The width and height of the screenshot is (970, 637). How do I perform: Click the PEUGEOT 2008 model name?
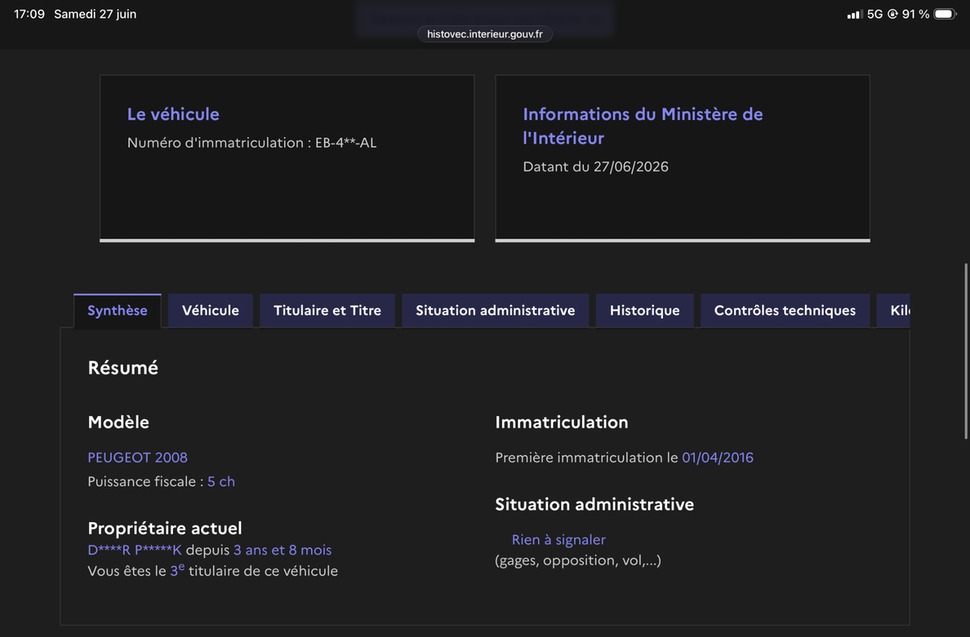137,458
